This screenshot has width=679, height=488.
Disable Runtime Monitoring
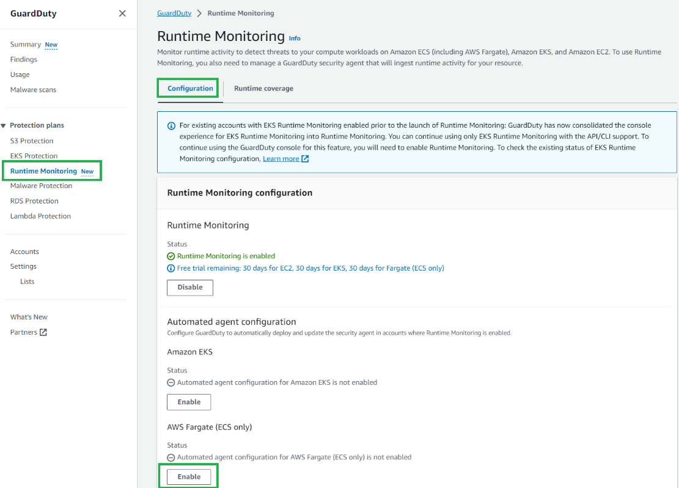point(189,287)
